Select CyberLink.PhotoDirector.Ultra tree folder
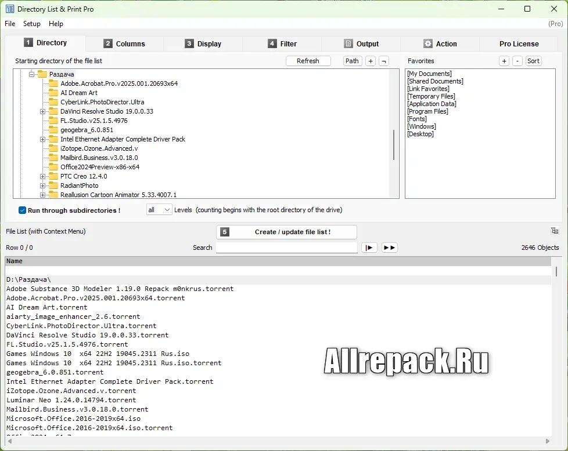The image size is (568, 451). 102,102
